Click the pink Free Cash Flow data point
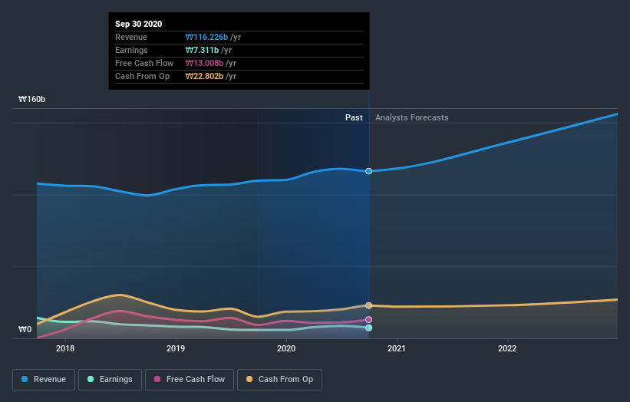630x402 pixels. (x=368, y=320)
